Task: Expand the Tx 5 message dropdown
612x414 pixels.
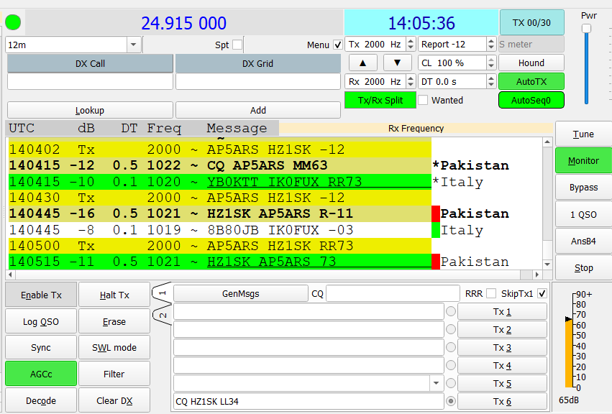Action: click(x=437, y=383)
